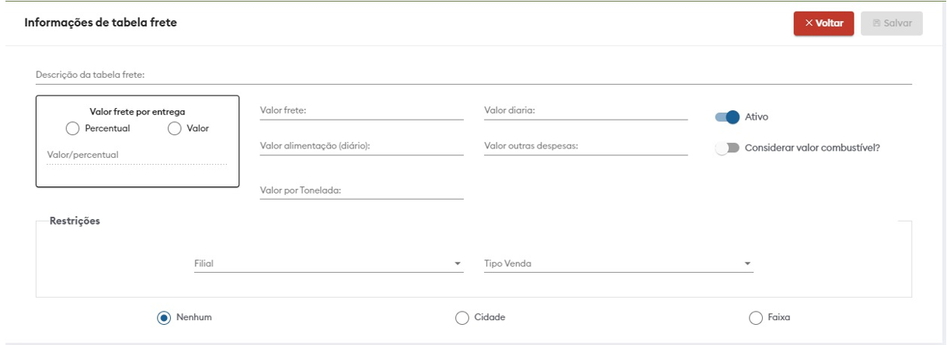This screenshot has height=345, width=947.
Task: Click the Valor/percentual input field
Action: coord(137,155)
